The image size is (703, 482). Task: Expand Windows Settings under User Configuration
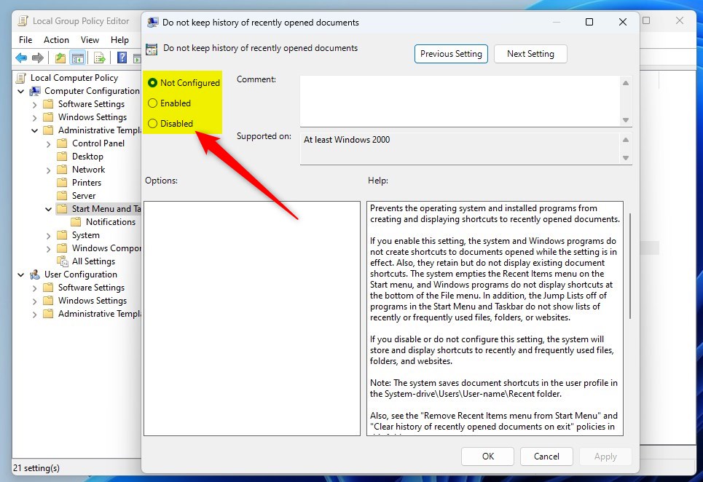click(34, 301)
